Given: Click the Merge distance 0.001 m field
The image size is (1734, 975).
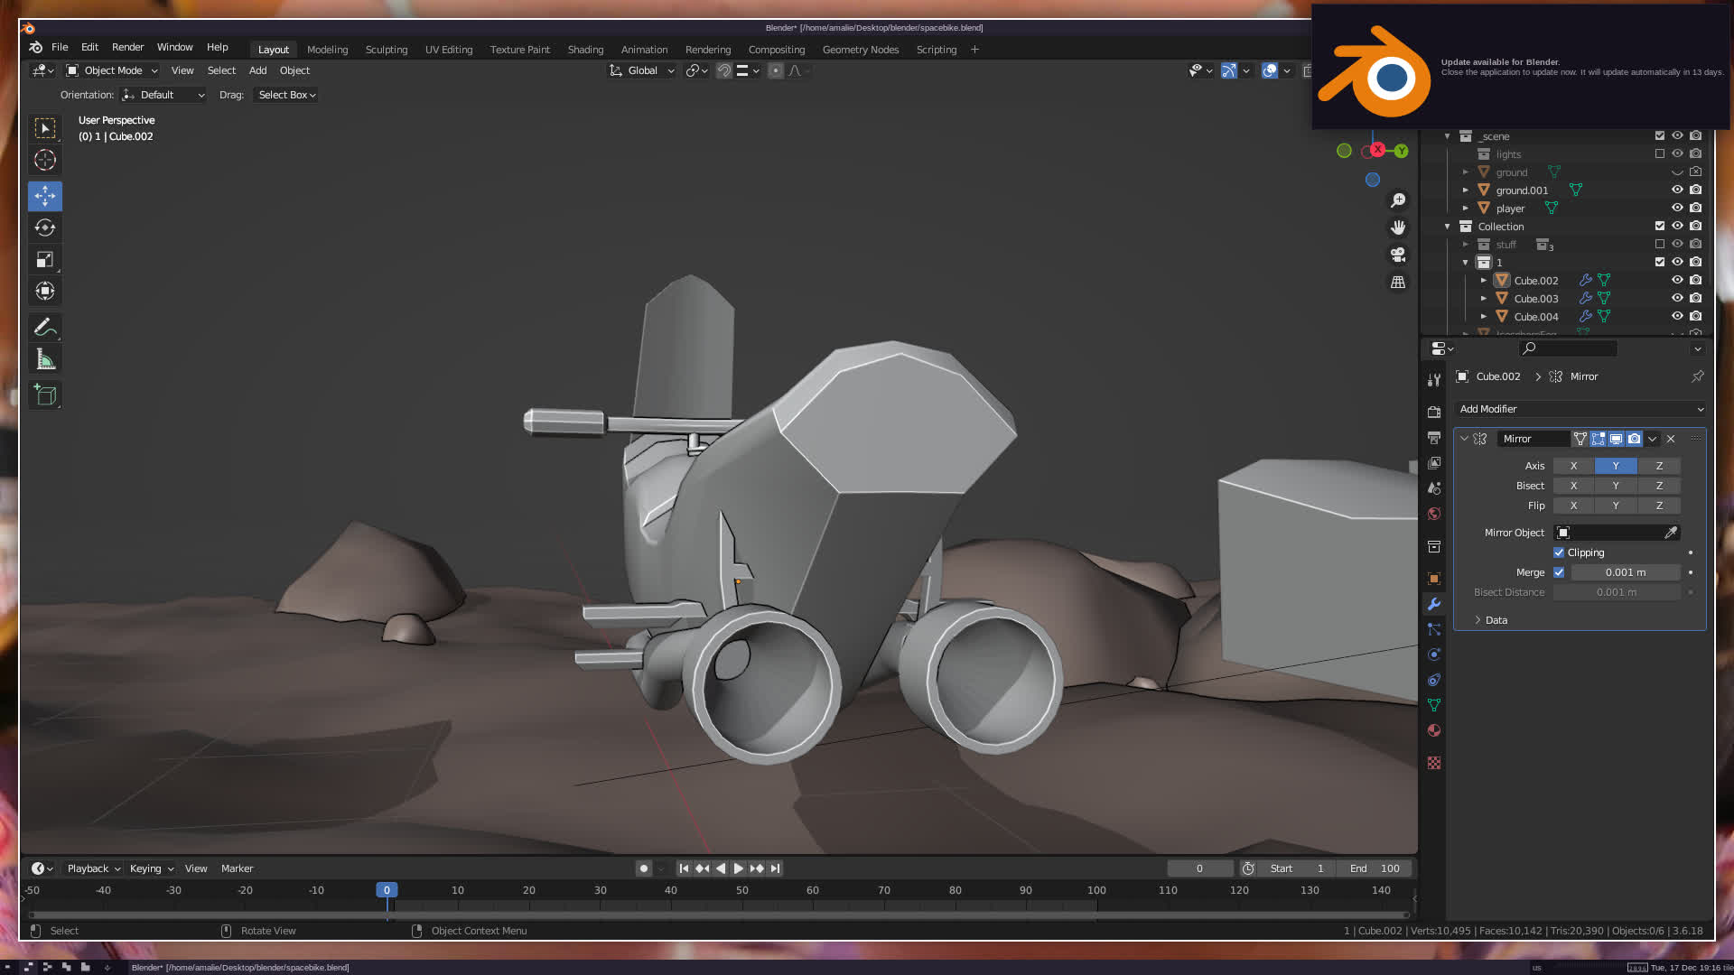Looking at the screenshot, I should pyautogui.click(x=1625, y=572).
